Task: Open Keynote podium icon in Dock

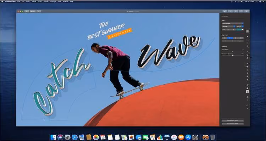Action: (x=167, y=137)
